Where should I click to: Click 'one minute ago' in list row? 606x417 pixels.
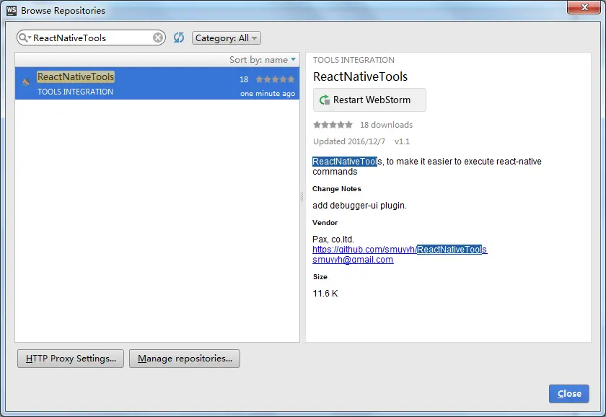pos(268,94)
